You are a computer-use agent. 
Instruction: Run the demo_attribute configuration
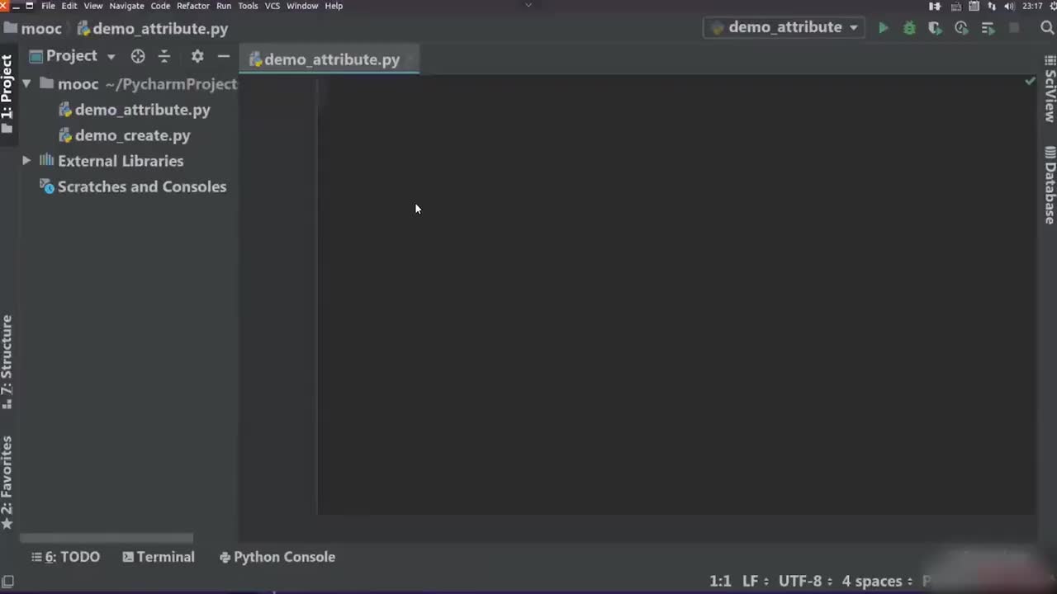coord(883,28)
